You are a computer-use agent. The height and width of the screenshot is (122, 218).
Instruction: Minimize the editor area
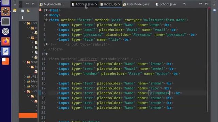[200, 4]
